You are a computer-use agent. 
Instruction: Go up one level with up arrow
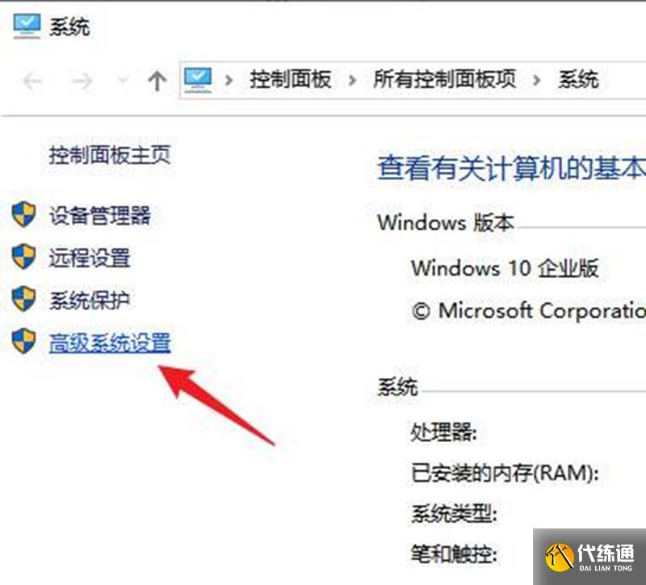(x=157, y=80)
